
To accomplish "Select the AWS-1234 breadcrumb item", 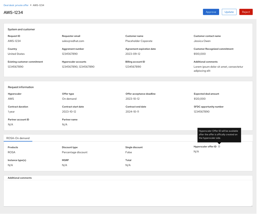I will pos(39,5).
